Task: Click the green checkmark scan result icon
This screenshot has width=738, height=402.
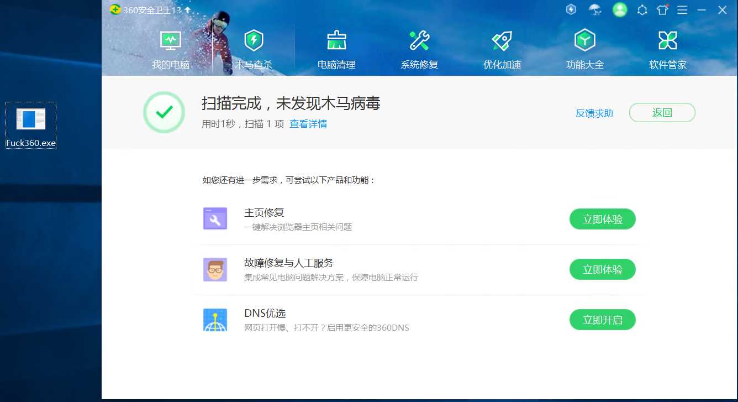Action: click(164, 112)
